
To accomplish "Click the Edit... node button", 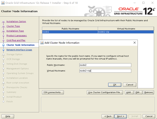I will 138,92.
